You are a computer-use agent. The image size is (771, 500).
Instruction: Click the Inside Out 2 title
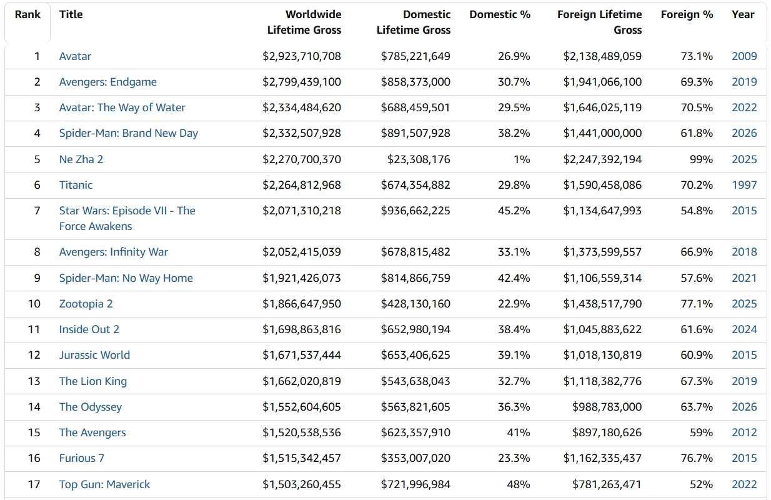89,329
